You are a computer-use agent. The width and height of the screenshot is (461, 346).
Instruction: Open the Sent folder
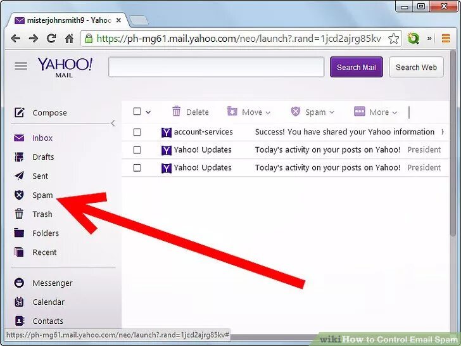point(40,176)
